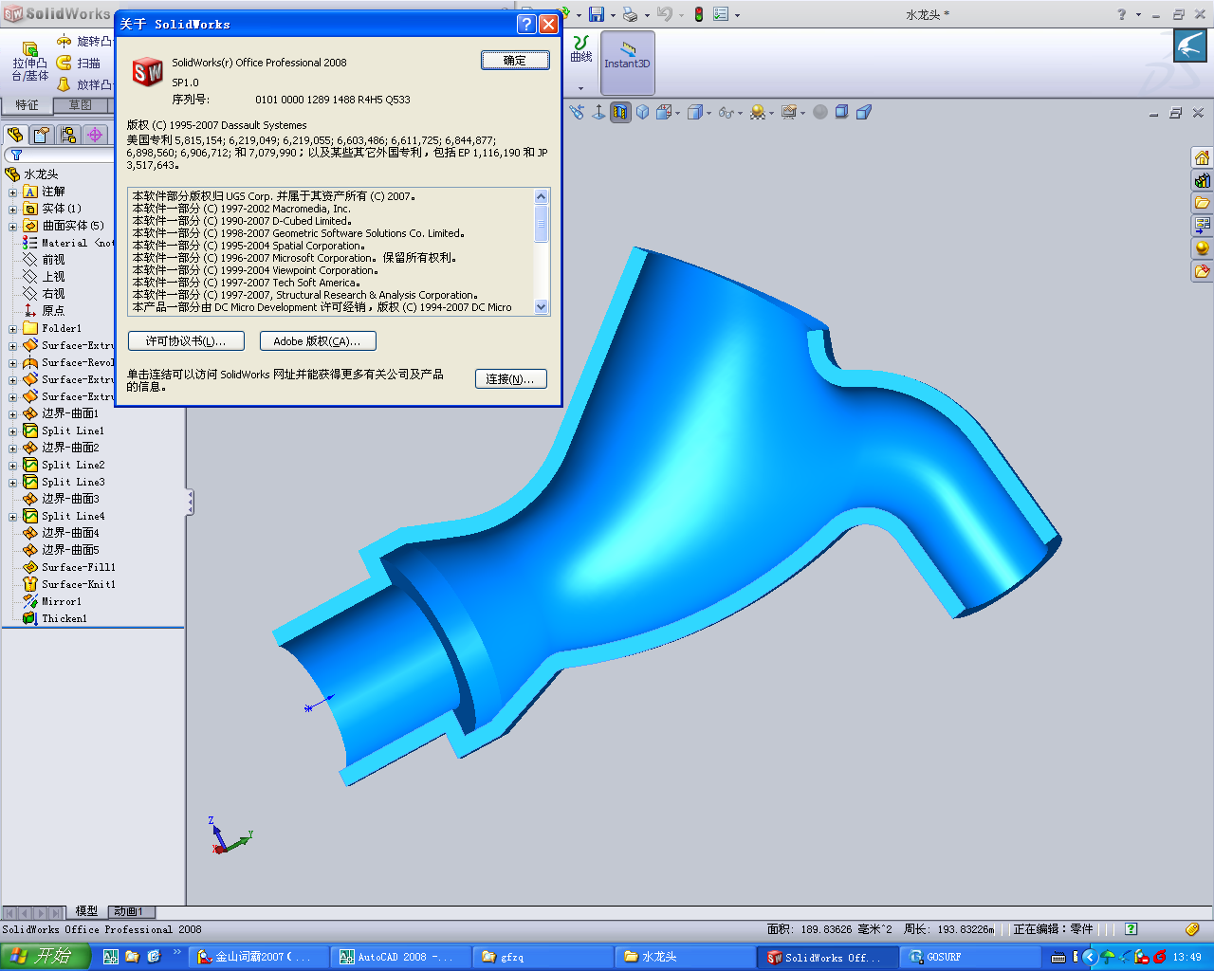Click the Save icon in the top toolbar
Screen dimensions: 1214x971
[x=597, y=14]
